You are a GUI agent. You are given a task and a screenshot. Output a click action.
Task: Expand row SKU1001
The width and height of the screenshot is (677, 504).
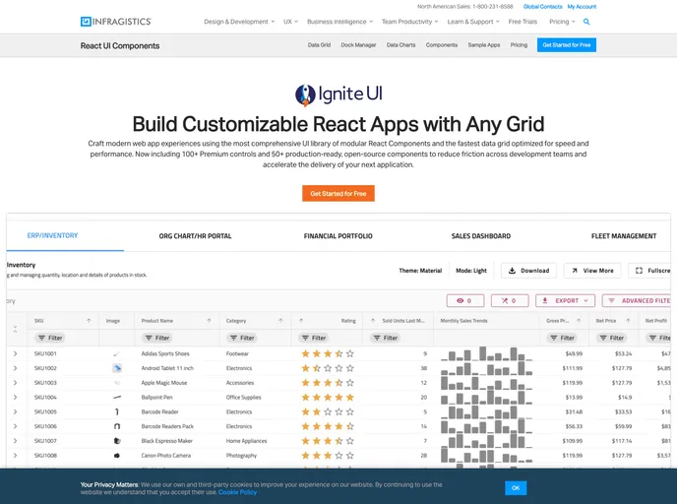(x=15, y=353)
